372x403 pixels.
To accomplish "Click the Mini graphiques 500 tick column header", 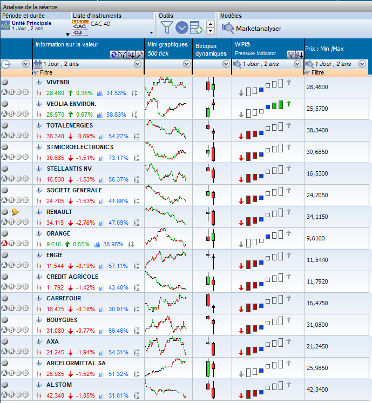I will click(168, 49).
